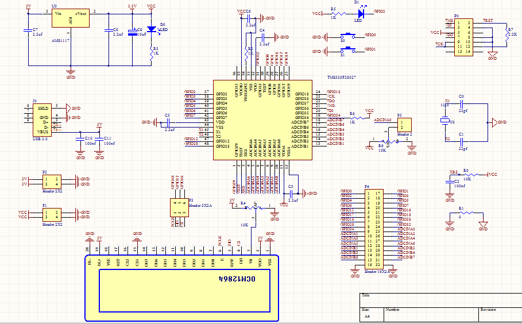Select the crystal X1

point(445,120)
